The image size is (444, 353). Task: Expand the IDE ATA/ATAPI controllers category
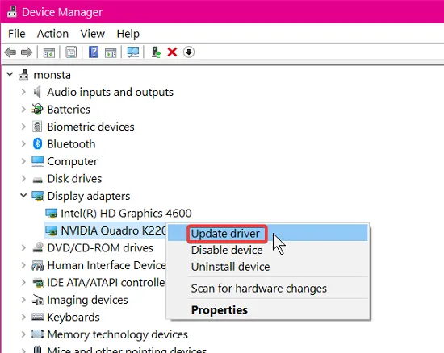tap(23, 283)
